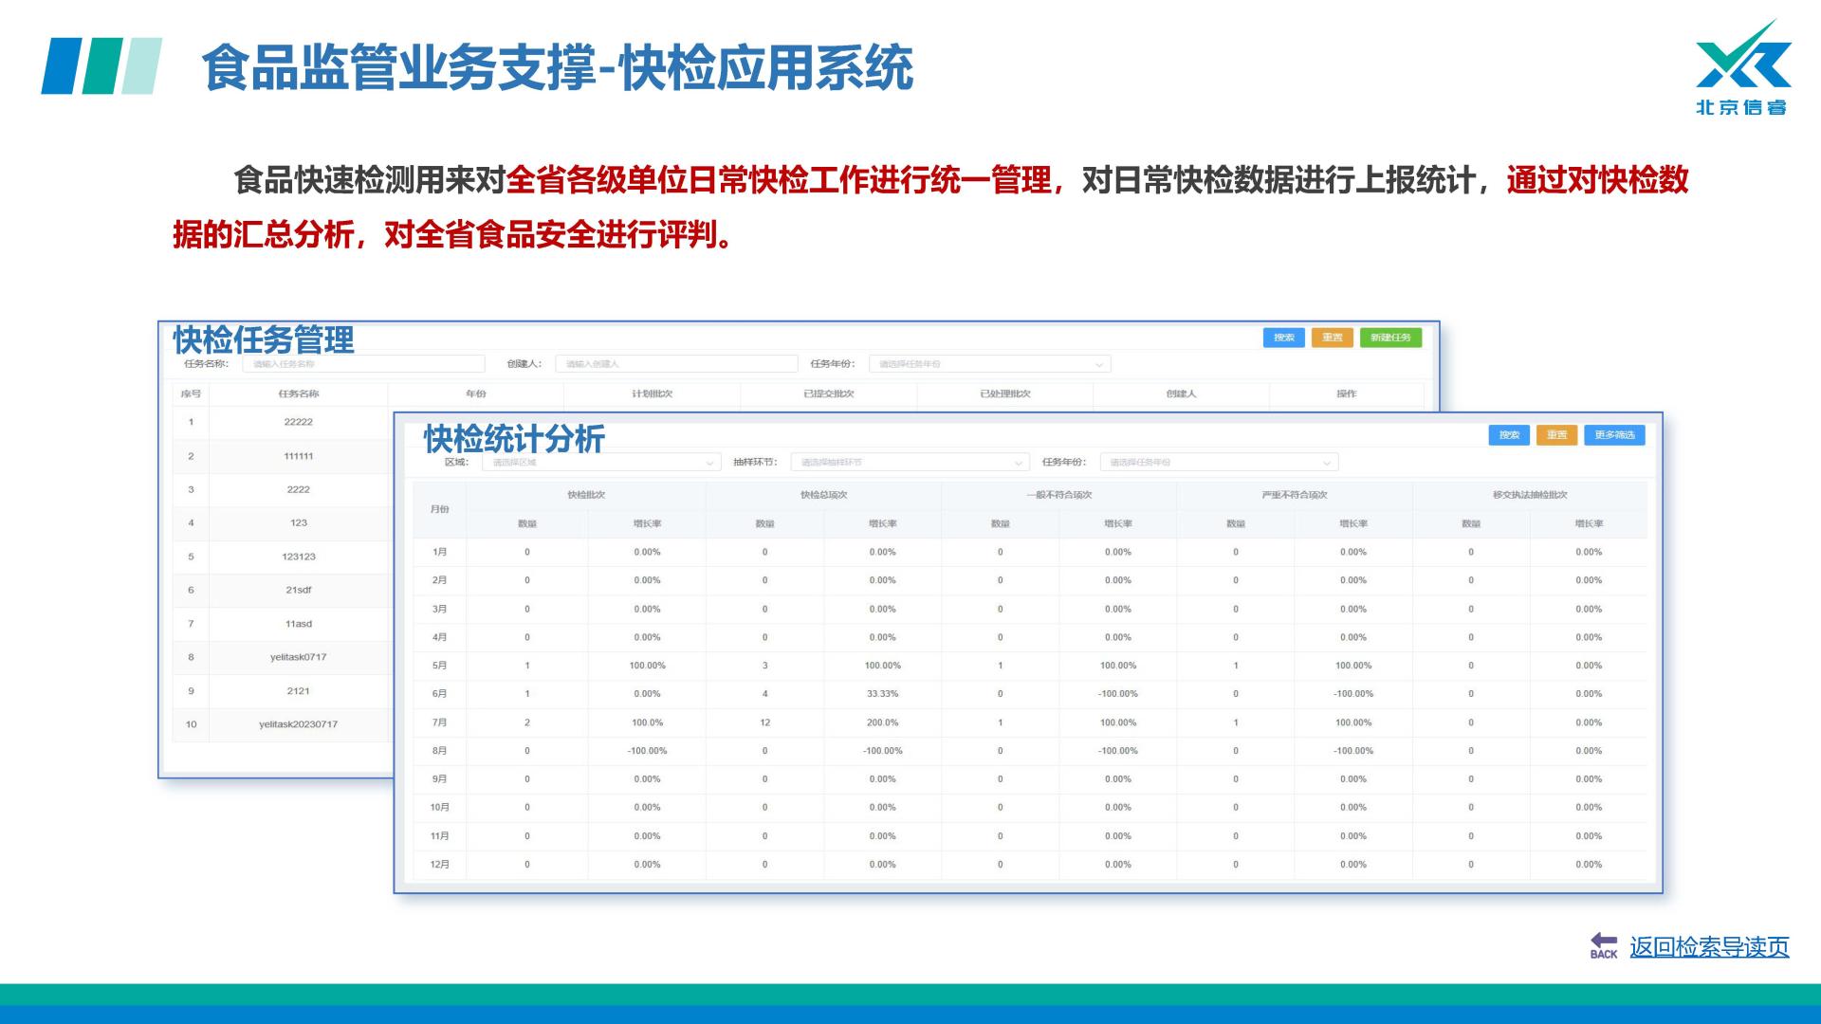The height and width of the screenshot is (1024, 1821).
Task: Open the 任务年份 dropdown in task management
Action: point(989,364)
